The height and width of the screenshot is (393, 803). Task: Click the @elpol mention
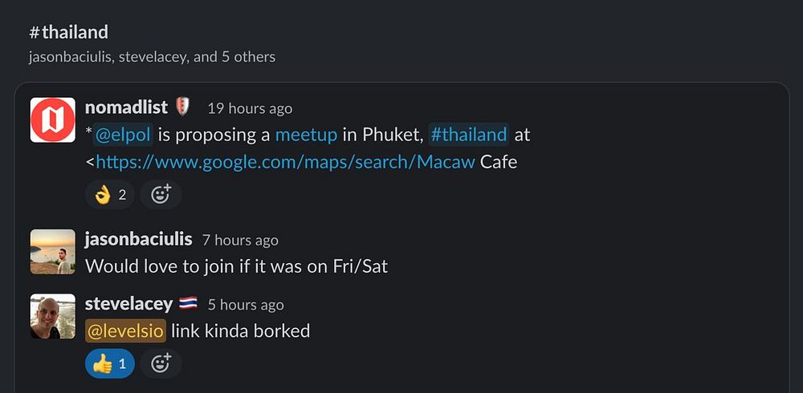(x=123, y=135)
